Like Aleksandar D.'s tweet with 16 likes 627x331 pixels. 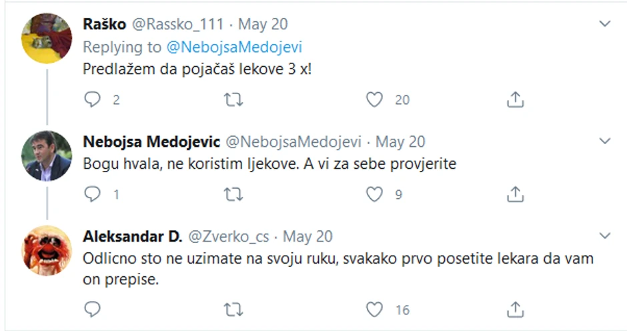tap(375, 310)
